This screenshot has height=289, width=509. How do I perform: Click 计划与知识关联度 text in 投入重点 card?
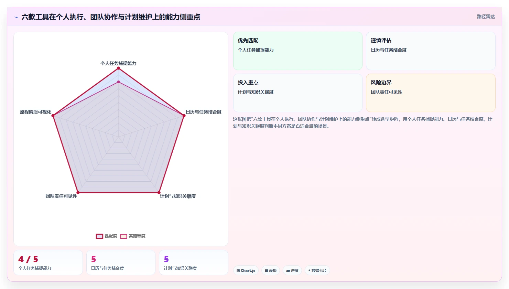click(256, 92)
